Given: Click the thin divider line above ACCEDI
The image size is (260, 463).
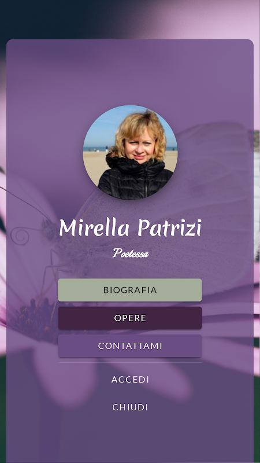Looking at the screenshot, I should (130, 363).
